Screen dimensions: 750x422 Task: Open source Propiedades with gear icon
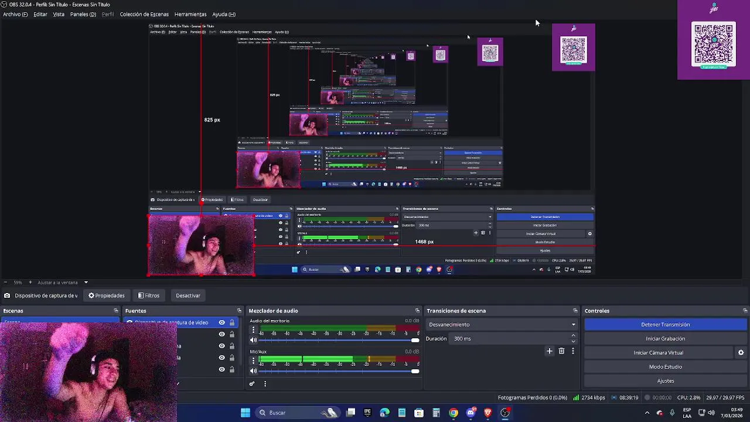tap(107, 295)
